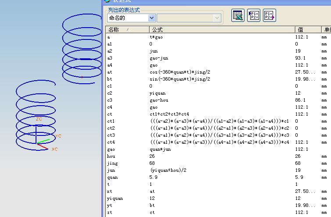Select the yiquan expression row

click(218, 198)
